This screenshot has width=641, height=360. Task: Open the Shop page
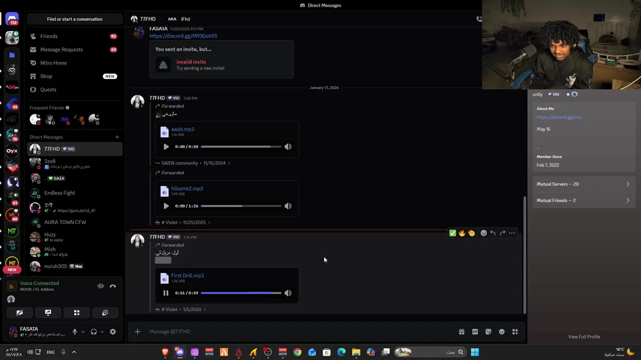tap(75, 76)
